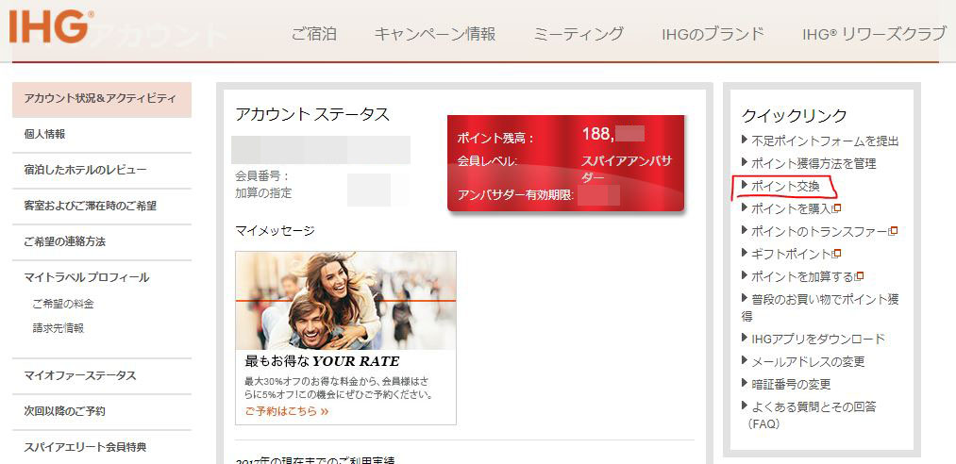Click external-link icon beside ギフトポイント

(x=837, y=254)
